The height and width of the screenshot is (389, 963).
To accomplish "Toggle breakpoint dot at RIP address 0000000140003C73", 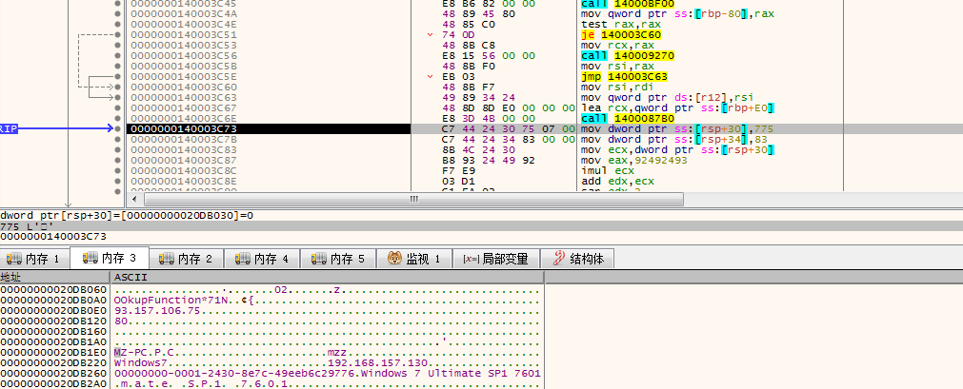I will [x=117, y=128].
